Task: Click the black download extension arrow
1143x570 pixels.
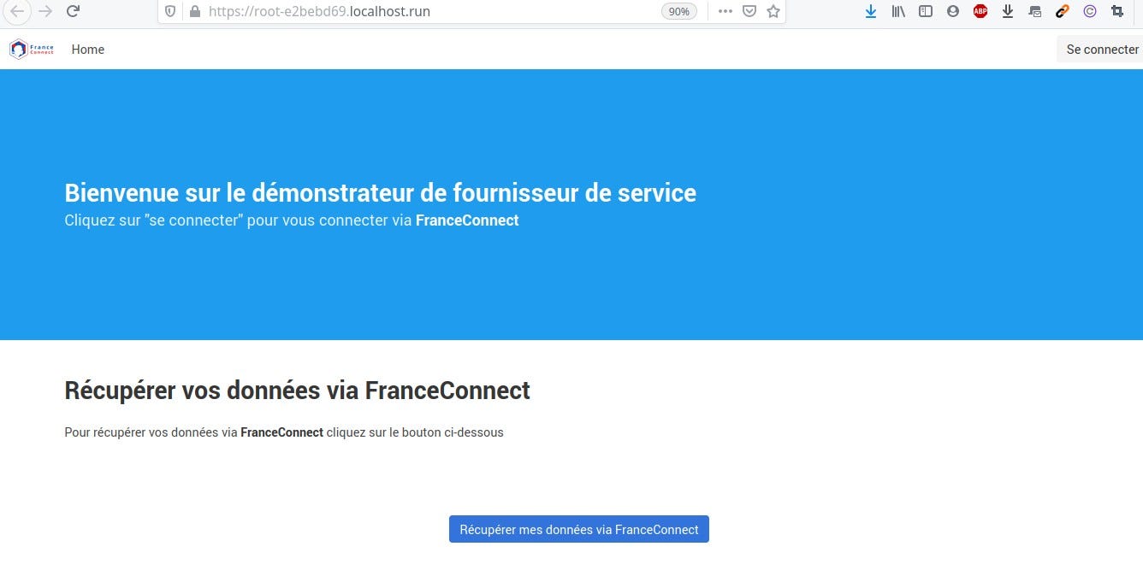Action: [1008, 11]
